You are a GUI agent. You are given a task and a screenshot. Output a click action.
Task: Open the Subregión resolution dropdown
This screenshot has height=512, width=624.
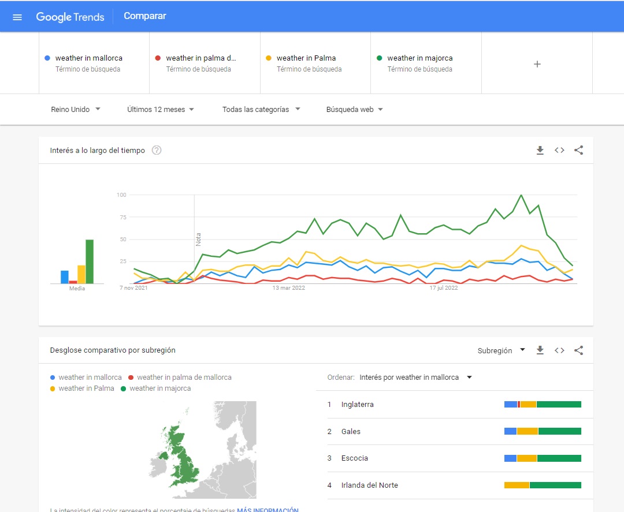click(502, 350)
